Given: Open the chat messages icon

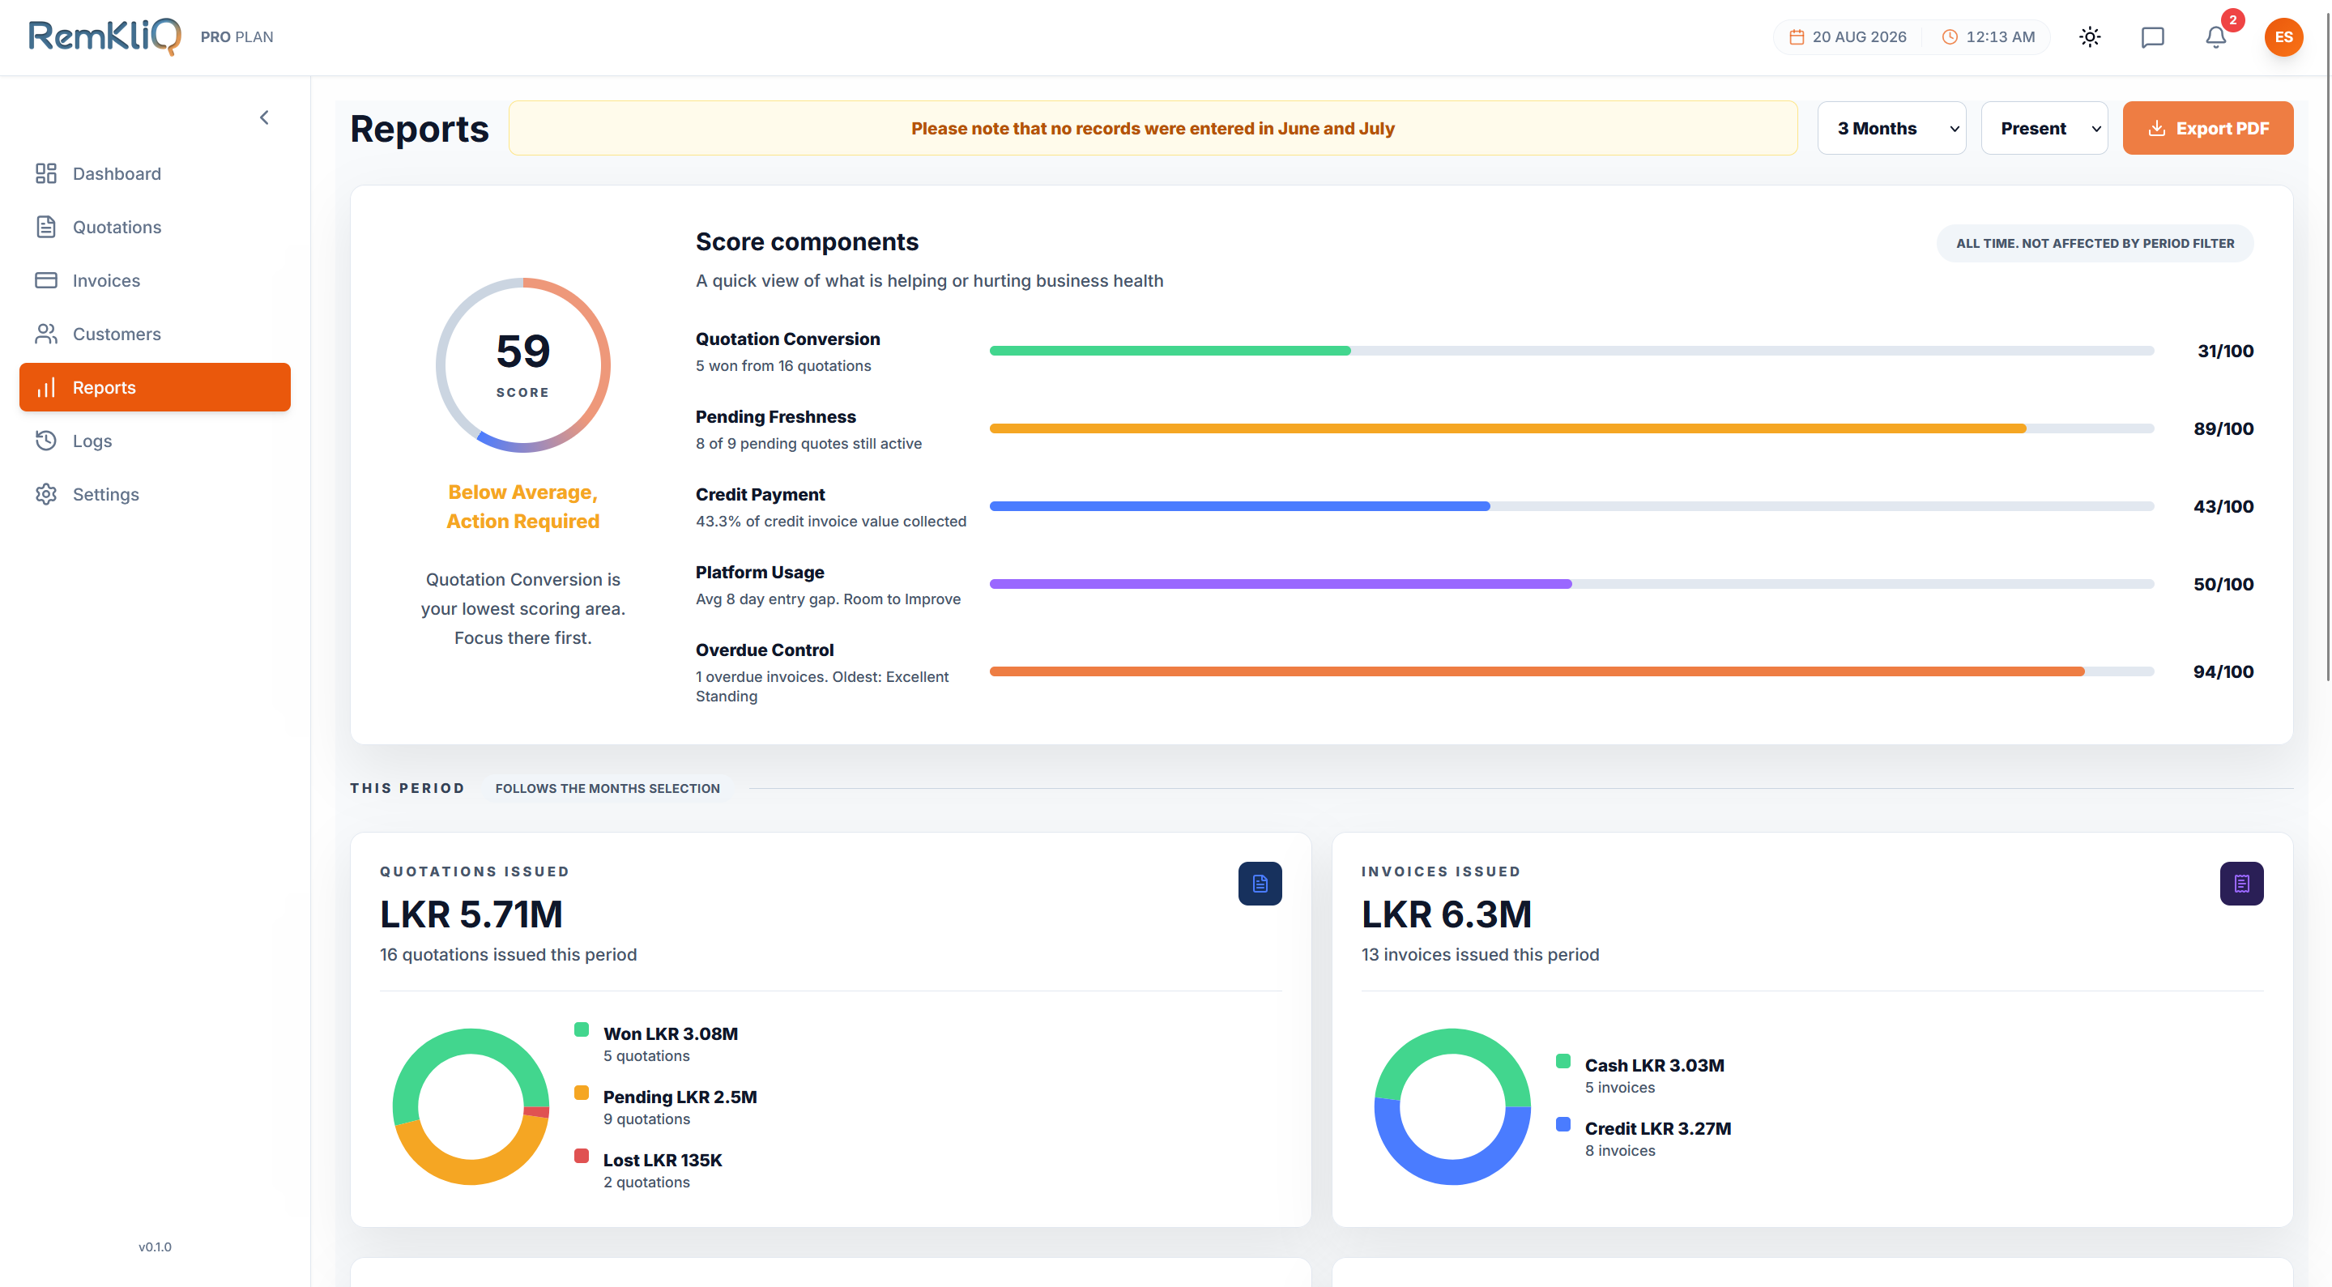Looking at the screenshot, I should click(2152, 37).
